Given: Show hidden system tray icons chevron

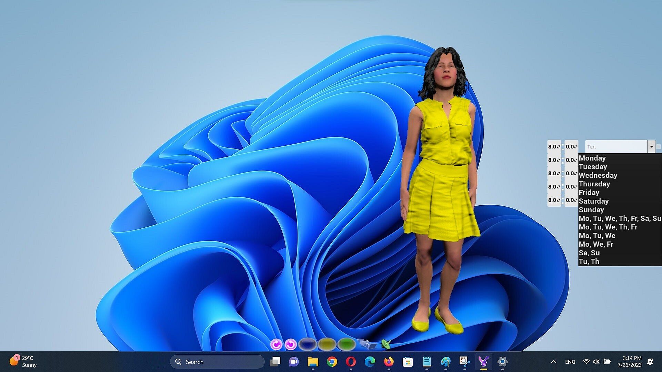Looking at the screenshot, I should point(554,362).
